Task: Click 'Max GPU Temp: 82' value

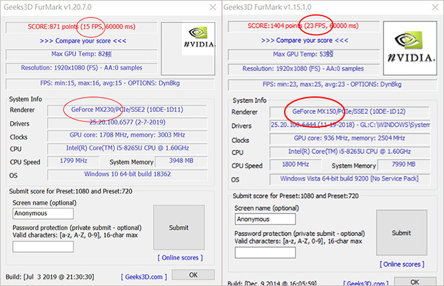Action: [82, 54]
